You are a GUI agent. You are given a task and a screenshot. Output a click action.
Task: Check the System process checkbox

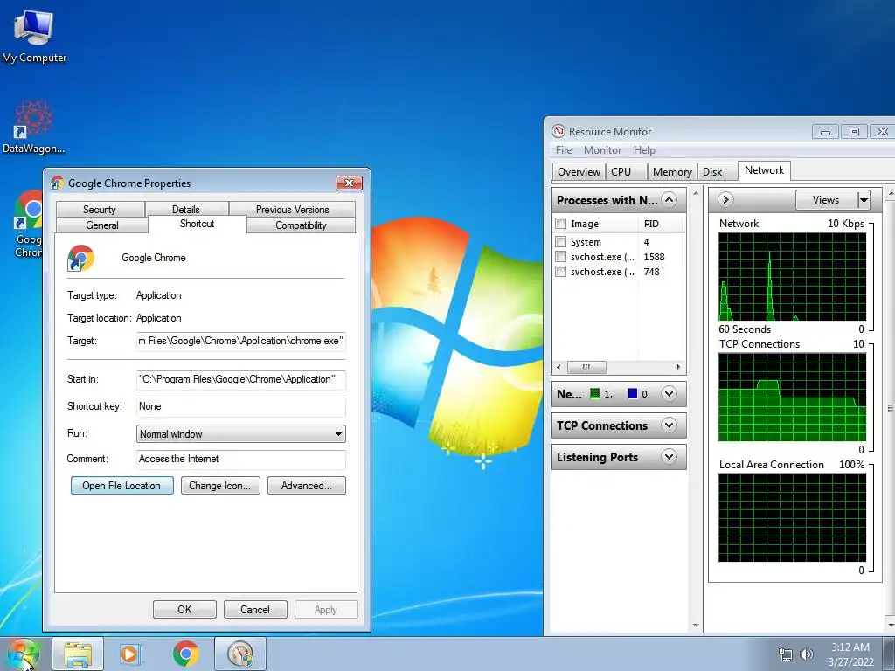click(x=560, y=242)
